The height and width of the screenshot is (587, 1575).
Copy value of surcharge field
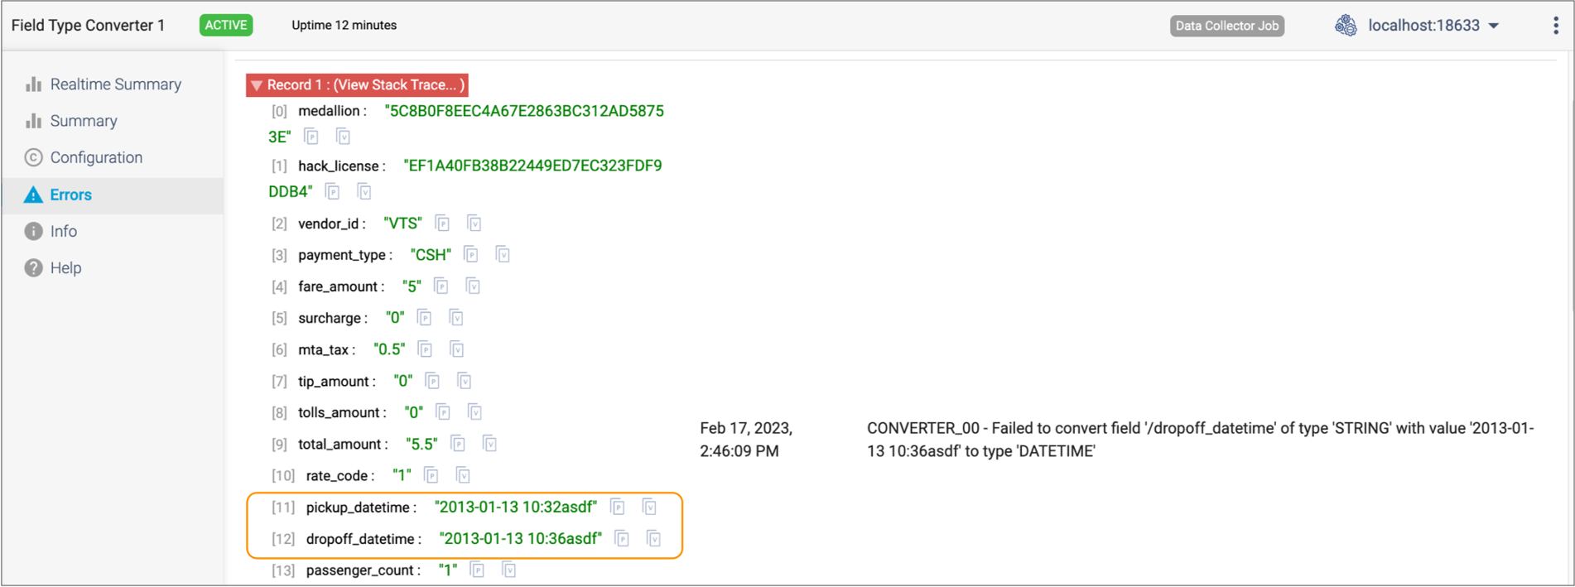coord(456,318)
